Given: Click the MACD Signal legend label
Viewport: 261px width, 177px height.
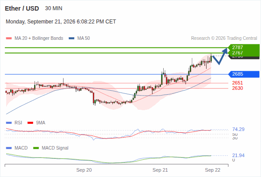Looking at the screenshot, I should coord(55,148).
